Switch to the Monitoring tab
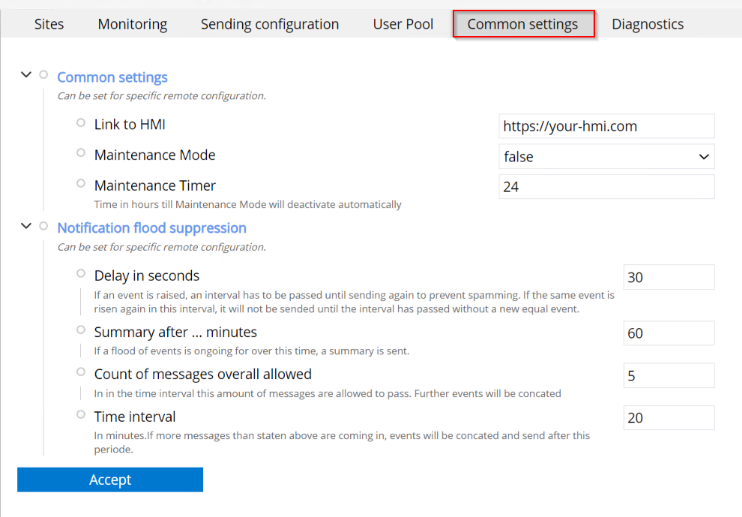This screenshot has width=742, height=517. 133,24
